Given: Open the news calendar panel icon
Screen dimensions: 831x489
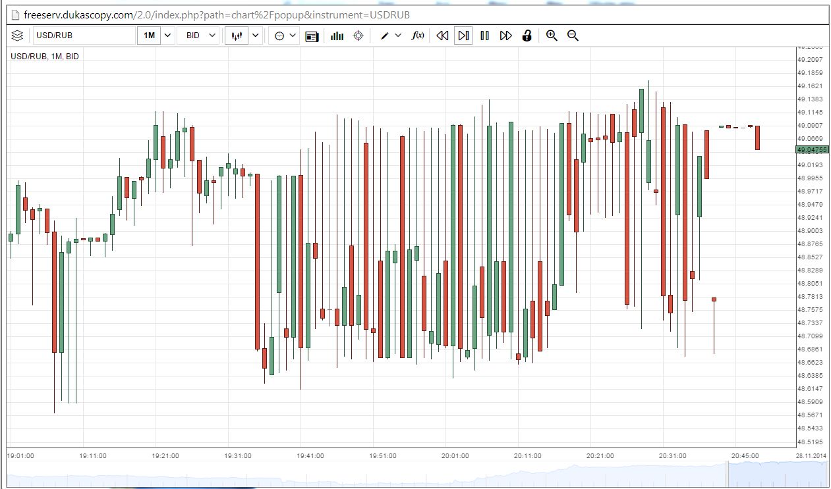Looking at the screenshot, I should pos(312,36).
